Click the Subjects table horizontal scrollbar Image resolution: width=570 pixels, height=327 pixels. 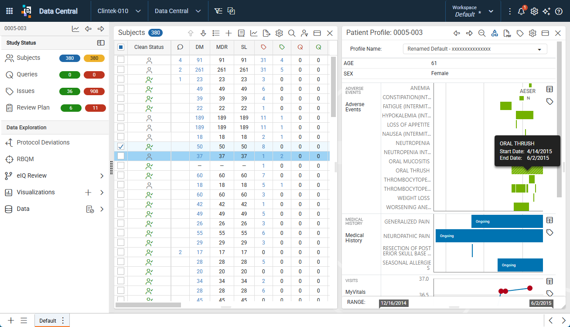pos(148,305)
